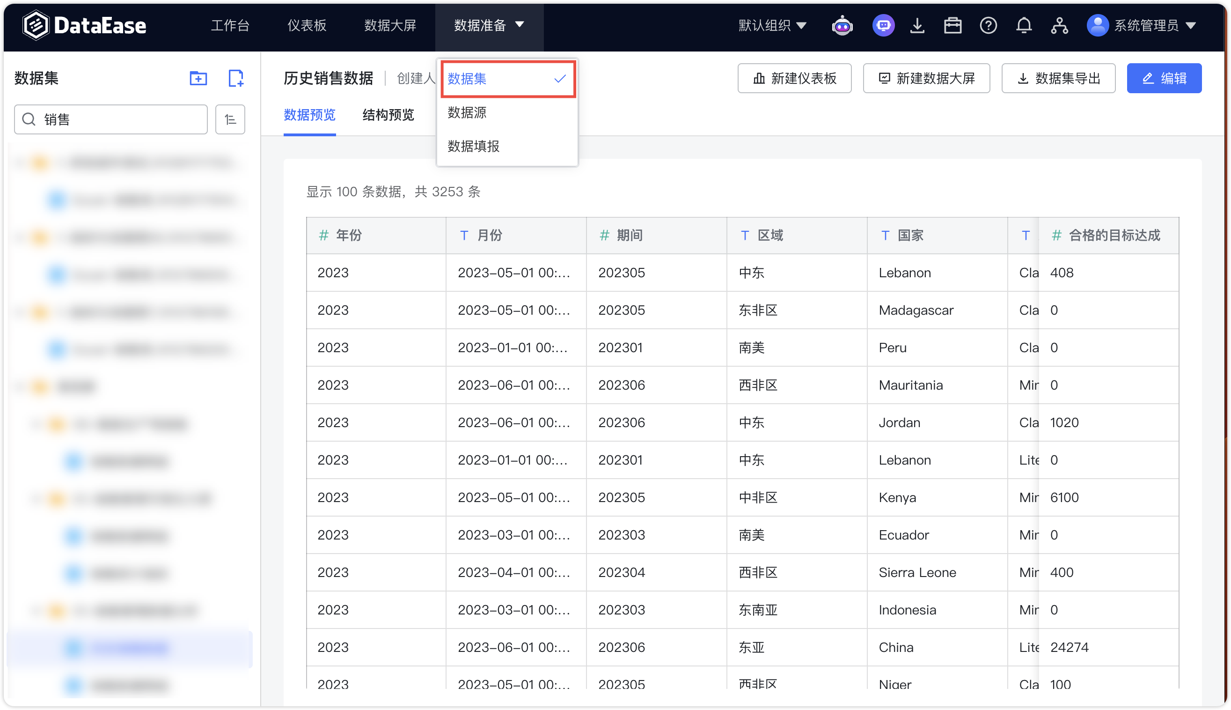The image size is (1231, 710).
Task: Open the toolbox icon in top bar
Action: [x=953, y=25]
